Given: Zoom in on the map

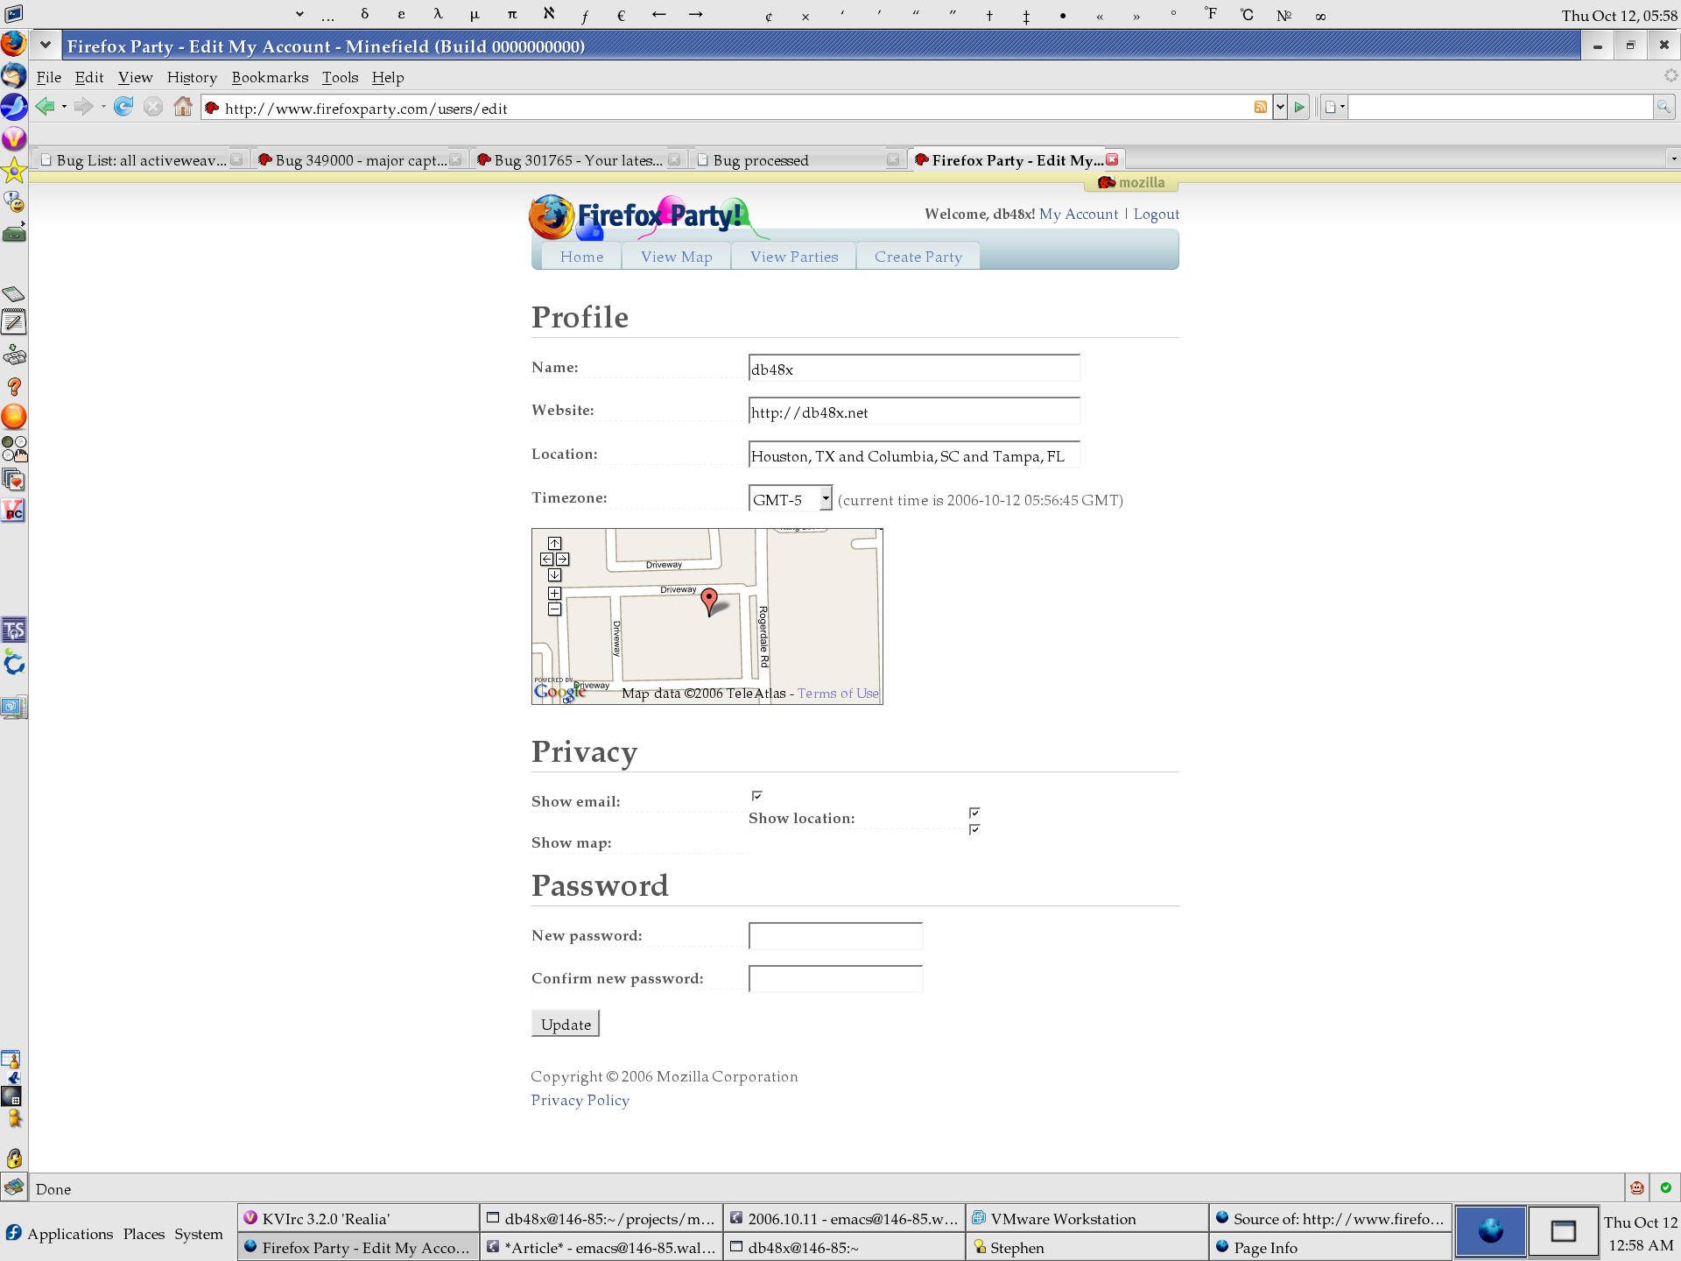Looking at the screenshot, I should [554, 593].
